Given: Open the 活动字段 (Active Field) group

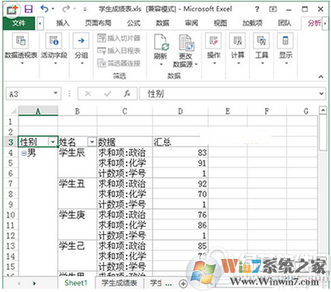Looking at the screenshot, I should pyautogui.click(x=54, y=49).
